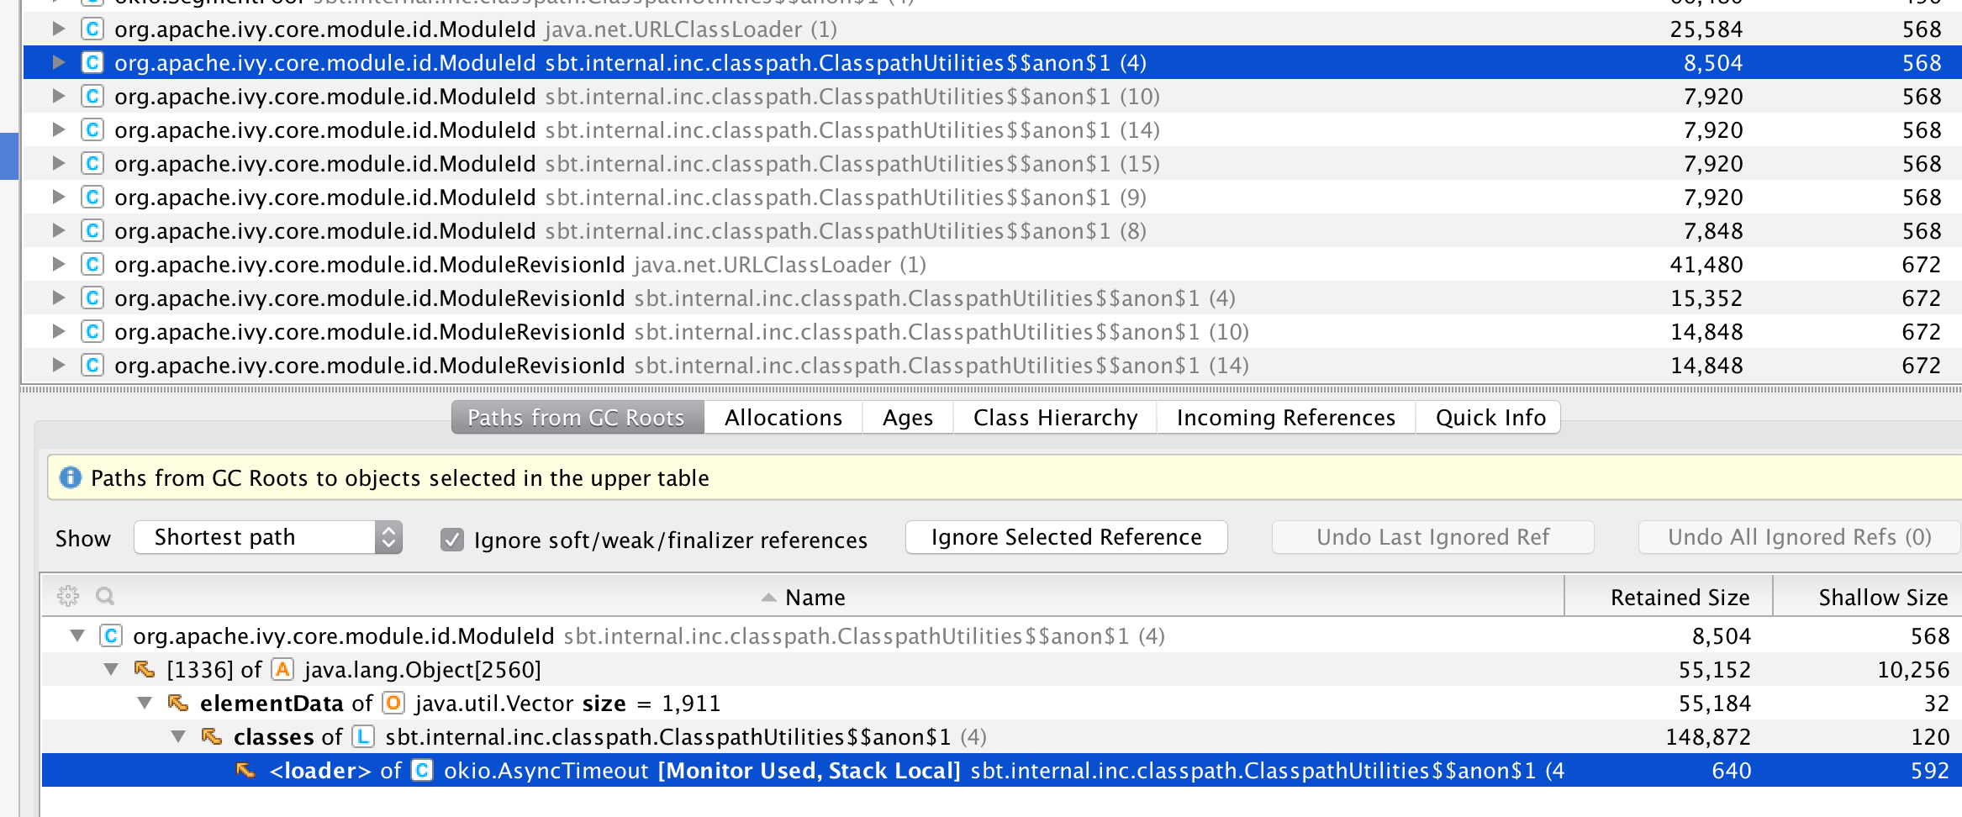Click Undo Last Ignored Ref
This screenshot has width=1962, height=817.
1432,536
